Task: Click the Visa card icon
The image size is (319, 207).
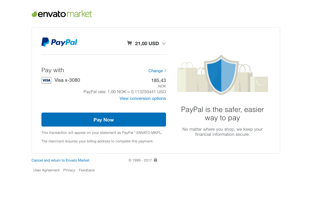Action: (x=46, y=80)
